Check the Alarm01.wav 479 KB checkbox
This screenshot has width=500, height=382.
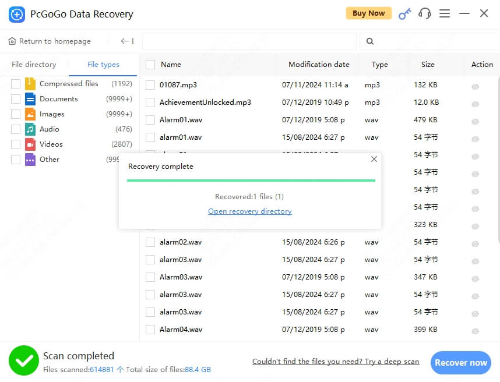click(150, 120)
